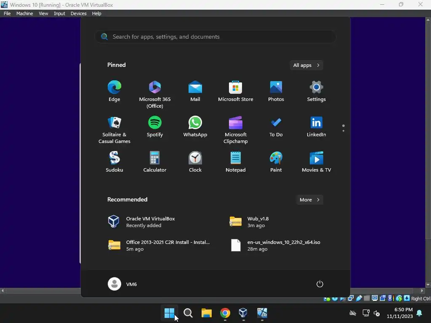Open Notepad
This screenshot has height=323, width=431.
coord(236,162)
